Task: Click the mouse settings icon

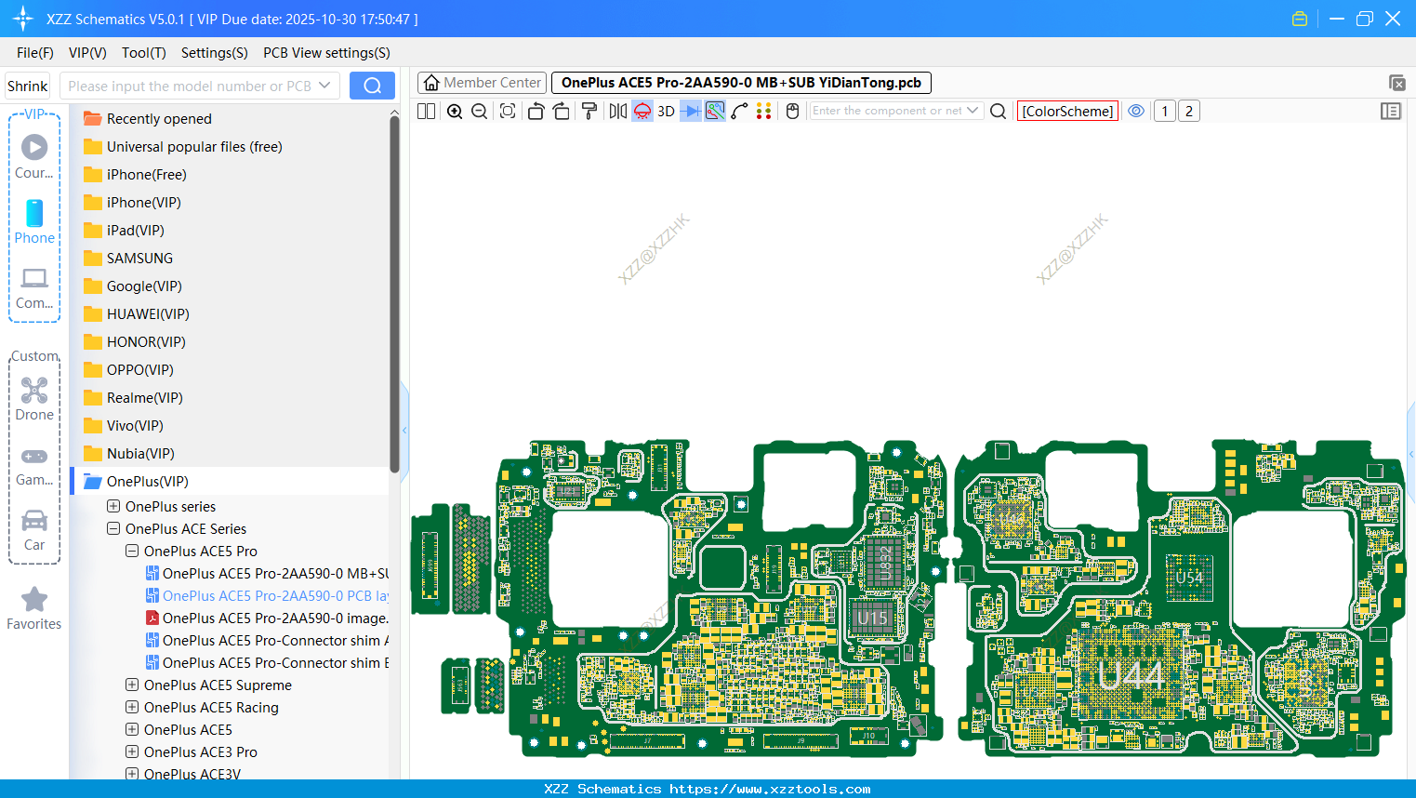Action: pos(793,111)
